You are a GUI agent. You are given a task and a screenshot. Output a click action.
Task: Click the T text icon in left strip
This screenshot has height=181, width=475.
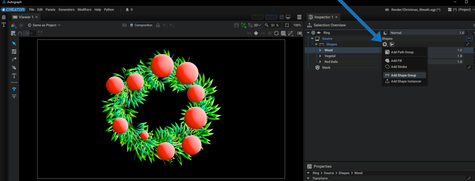click(4, 25)
